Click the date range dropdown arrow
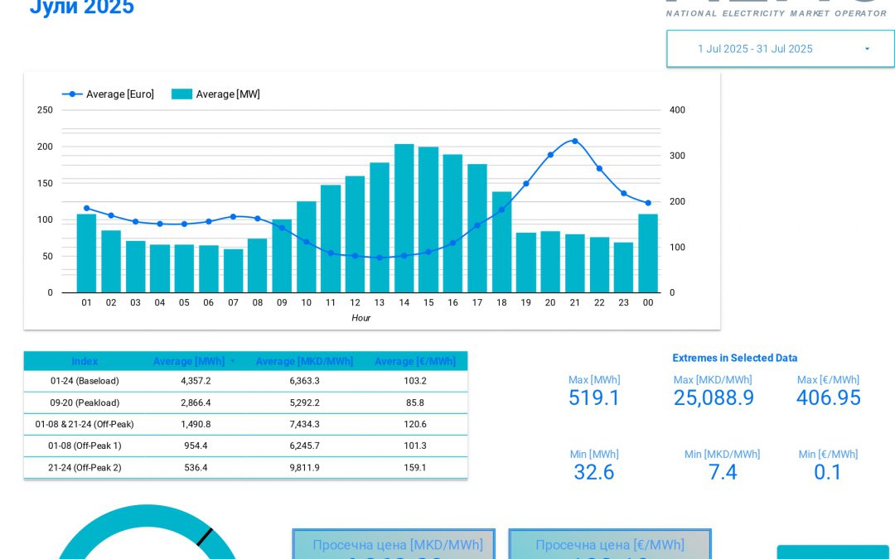Screen dimensions: 895x559 (x=867, y=49)
